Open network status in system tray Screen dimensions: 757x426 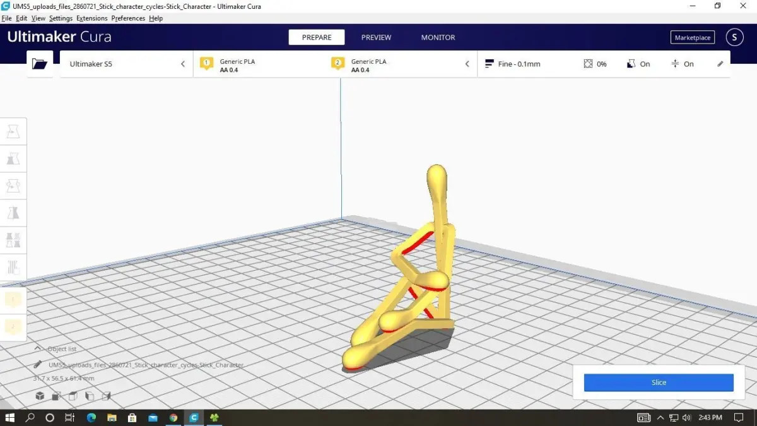pyautogui.click(x=674, y=418)
